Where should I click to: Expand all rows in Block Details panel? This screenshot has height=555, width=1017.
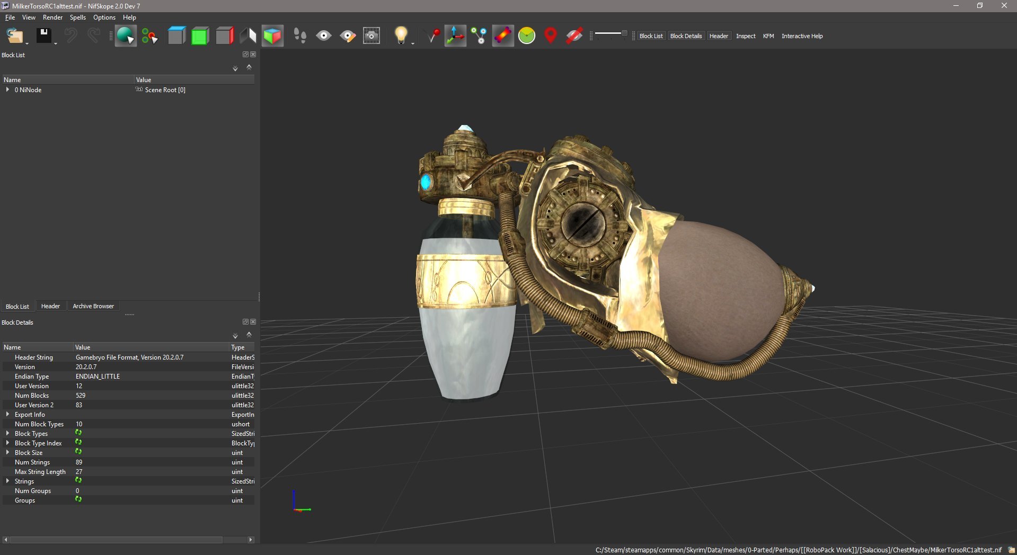235,336
